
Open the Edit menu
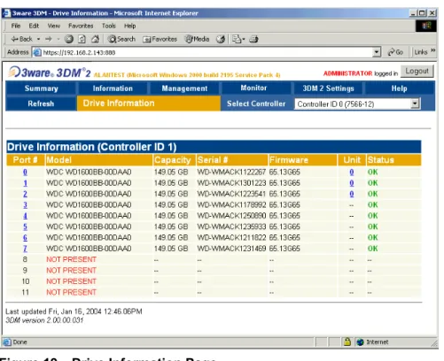[34, 26]
